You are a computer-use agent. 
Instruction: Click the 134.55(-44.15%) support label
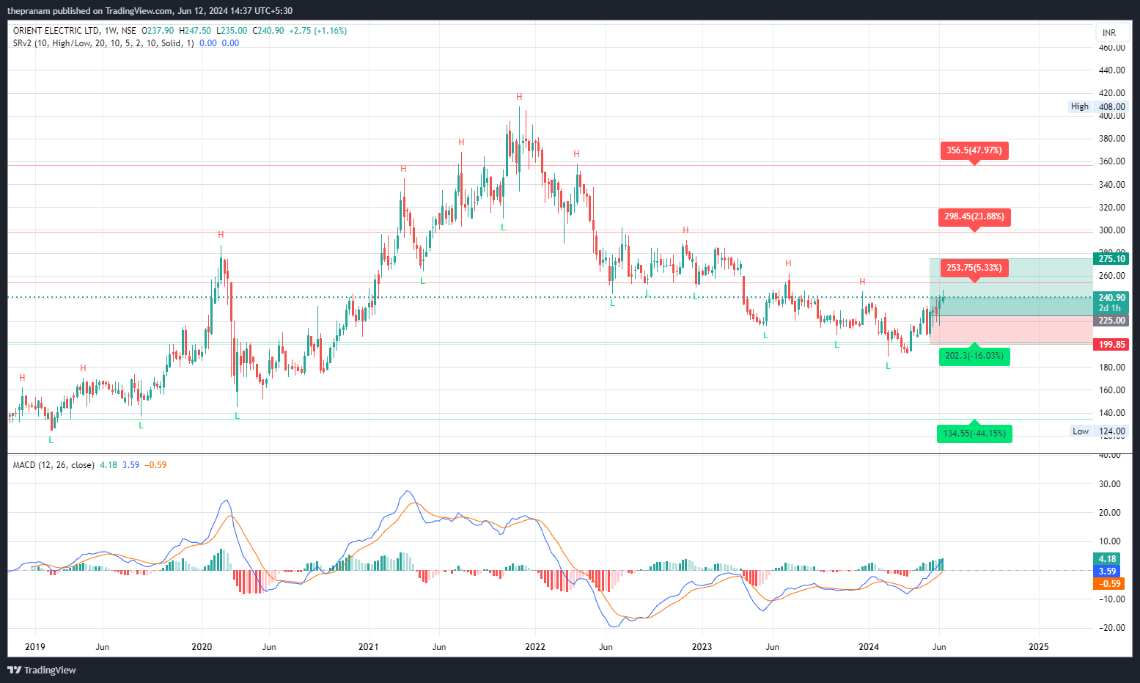coord(974,433)
